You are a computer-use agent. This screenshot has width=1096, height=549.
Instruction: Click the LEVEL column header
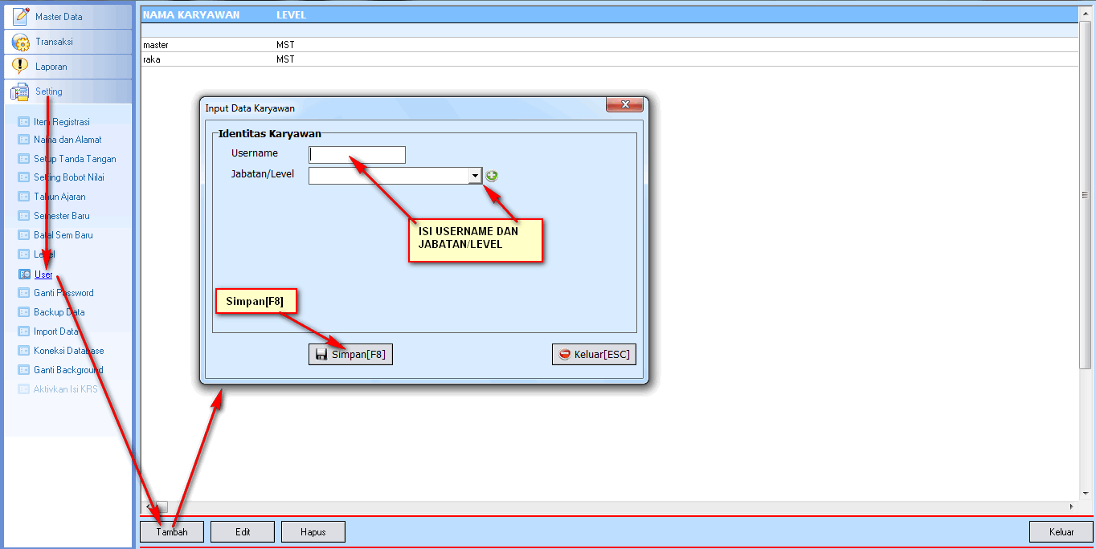(x=291, y=14)
